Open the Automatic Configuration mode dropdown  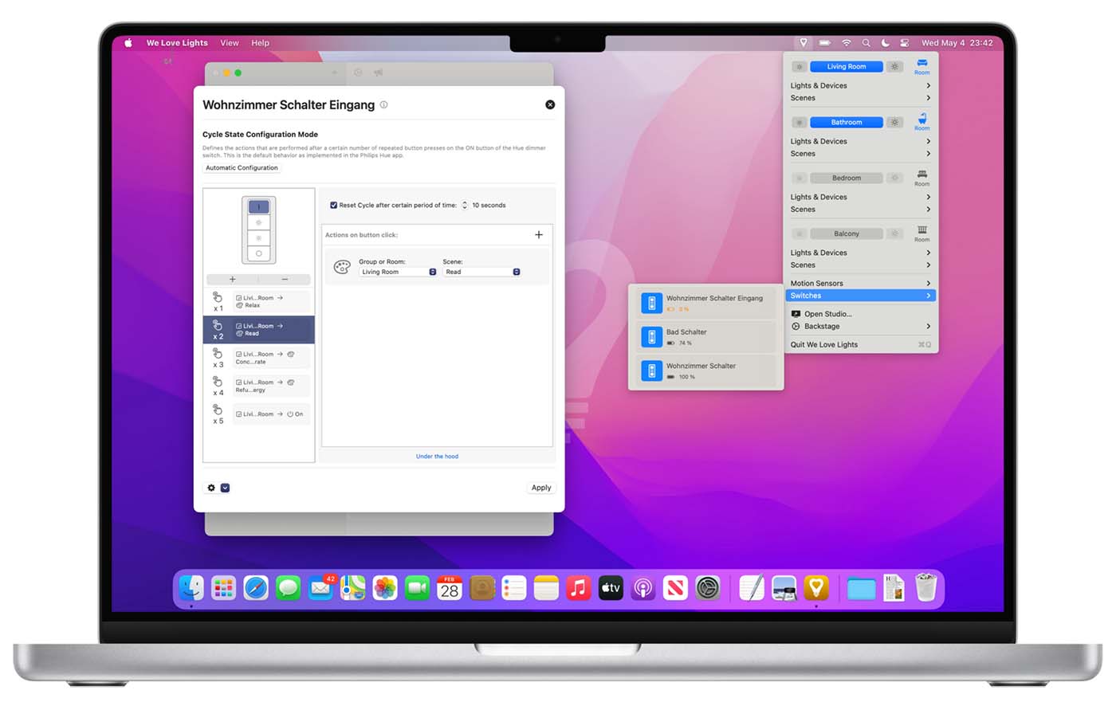pos(242,168)
